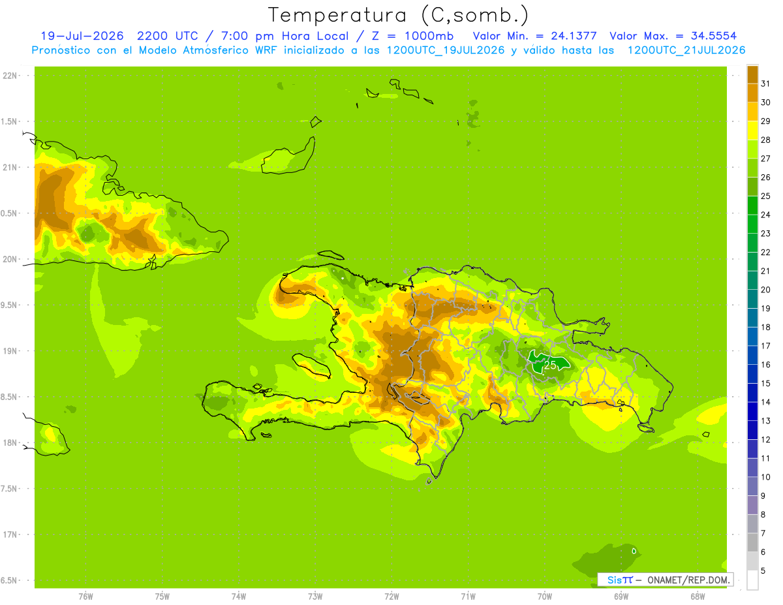Click the "2200 UTC" time text
This screenshot has height=605, width=783.
pyautogui.click(x=168, y=36)
